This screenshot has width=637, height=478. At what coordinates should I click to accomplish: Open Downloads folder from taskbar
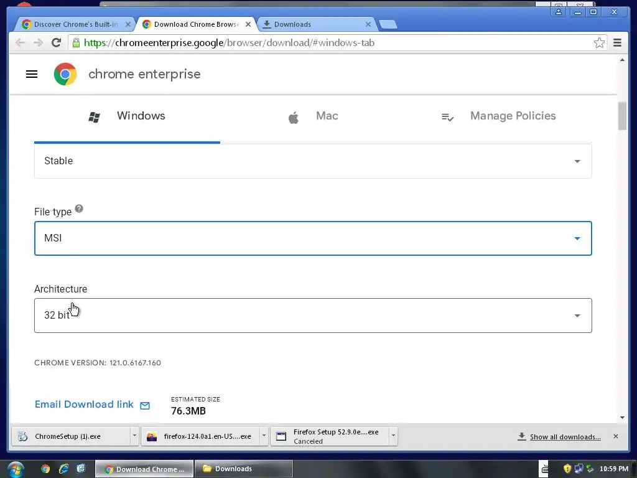(x=244, y=469)
